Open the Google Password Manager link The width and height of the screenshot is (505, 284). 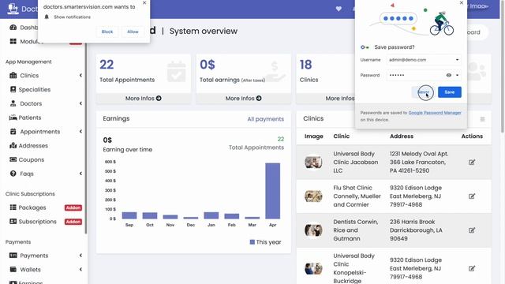click(435, 113)
